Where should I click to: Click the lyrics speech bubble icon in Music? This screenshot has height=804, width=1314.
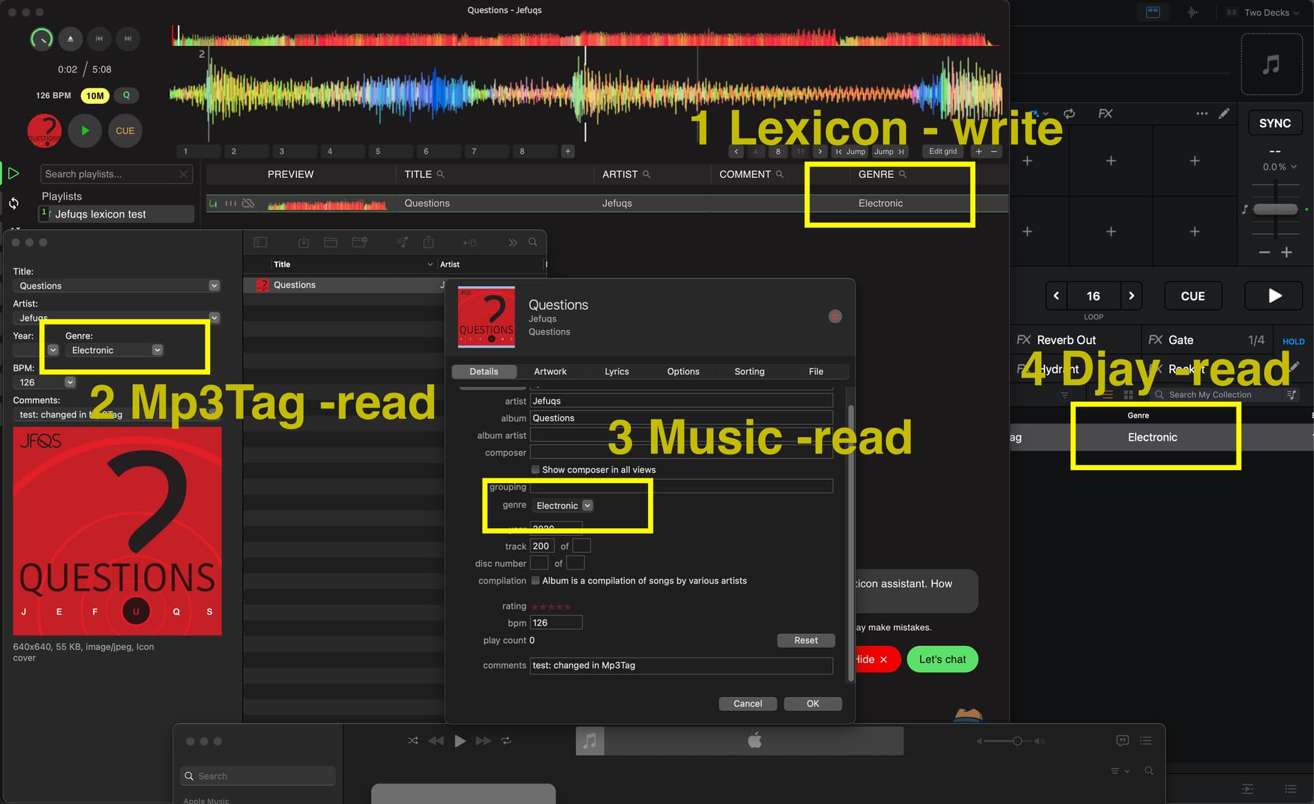click(x=1122, y=741)
